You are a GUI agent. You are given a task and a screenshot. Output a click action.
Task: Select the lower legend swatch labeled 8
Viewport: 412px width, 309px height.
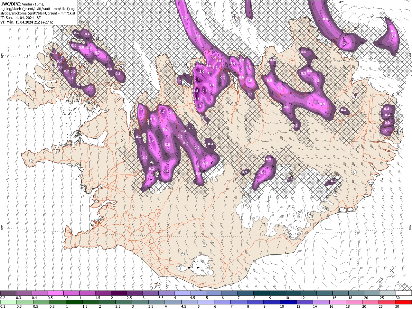click(255, 302)
